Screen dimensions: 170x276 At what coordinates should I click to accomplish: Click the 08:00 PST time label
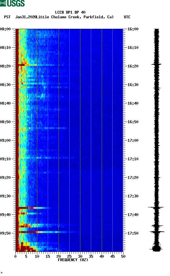(5, 29)
